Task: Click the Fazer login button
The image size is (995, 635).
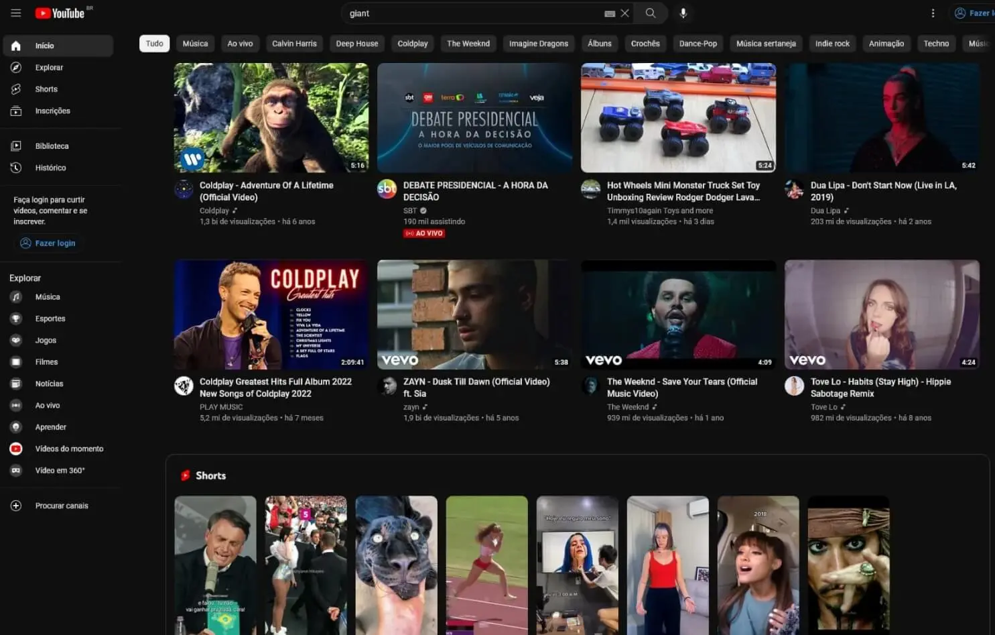Action: click(48, 243)
